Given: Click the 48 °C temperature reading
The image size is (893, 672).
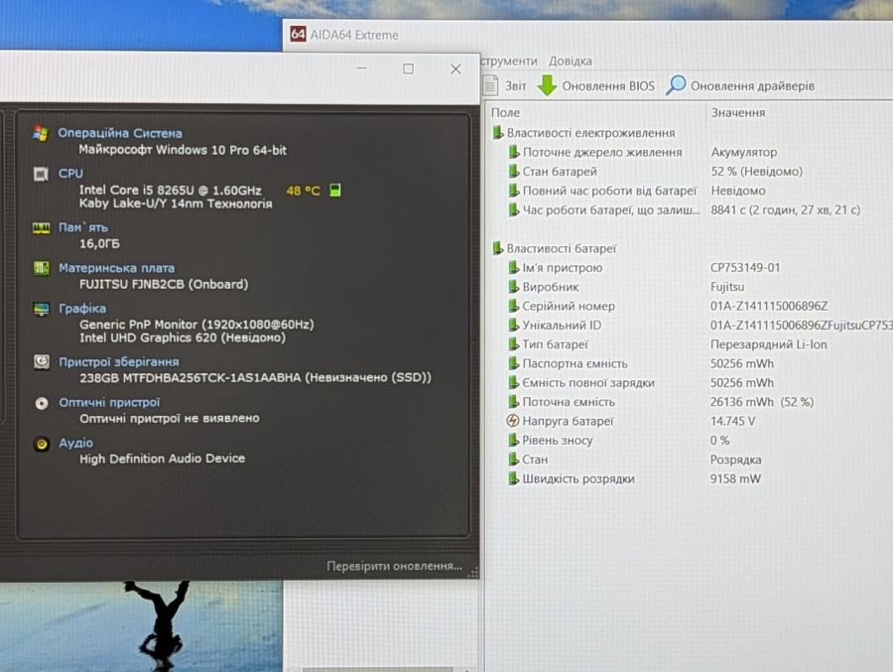Looking at the screenshot, I should point(303,191).
